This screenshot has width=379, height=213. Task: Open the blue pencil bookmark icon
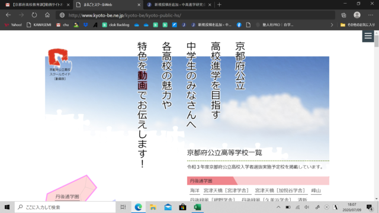click(x=174, y=25)
